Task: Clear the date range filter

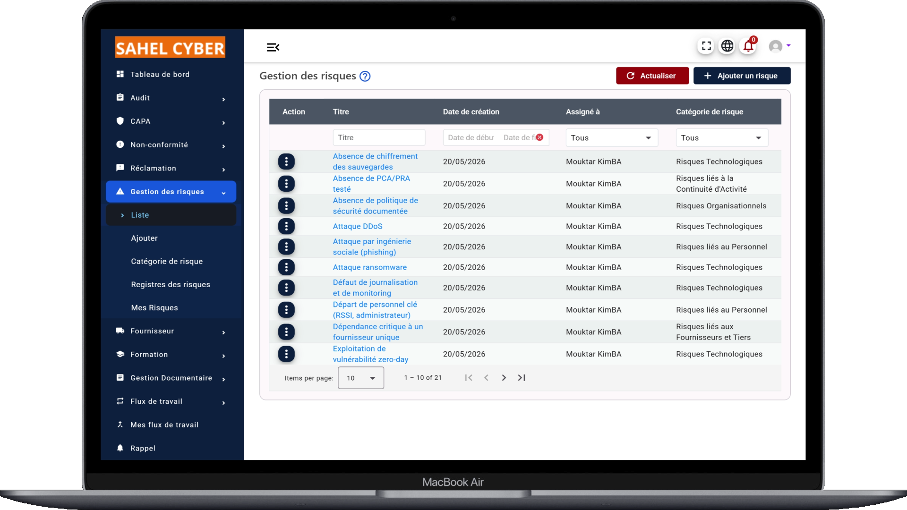Action: click(x=539, y=137)
